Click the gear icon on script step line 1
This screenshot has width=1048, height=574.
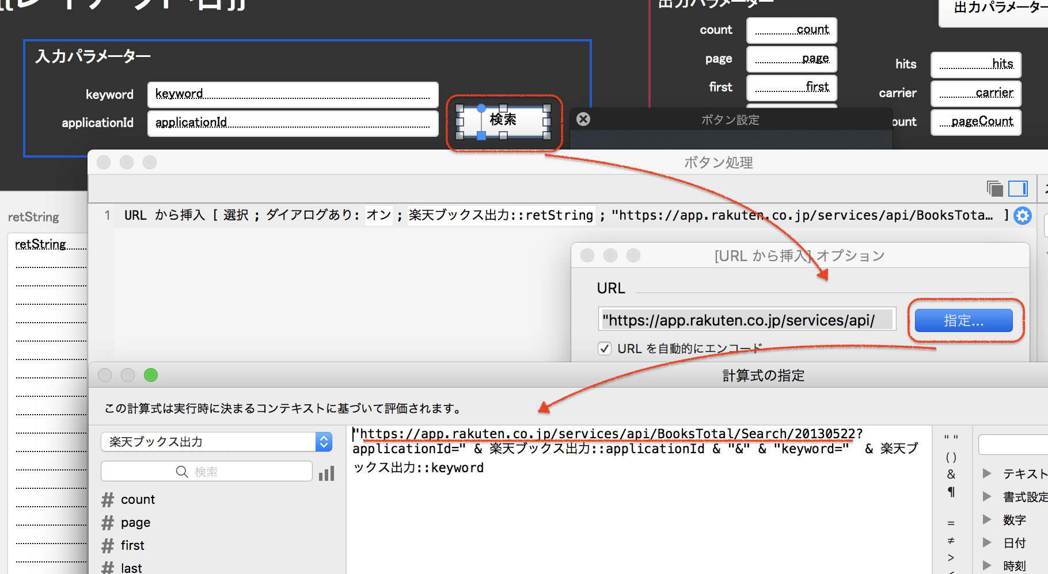(x=1023, y=216)
